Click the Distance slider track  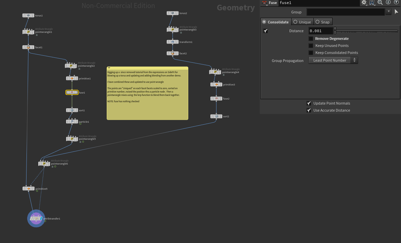point(366,31)
